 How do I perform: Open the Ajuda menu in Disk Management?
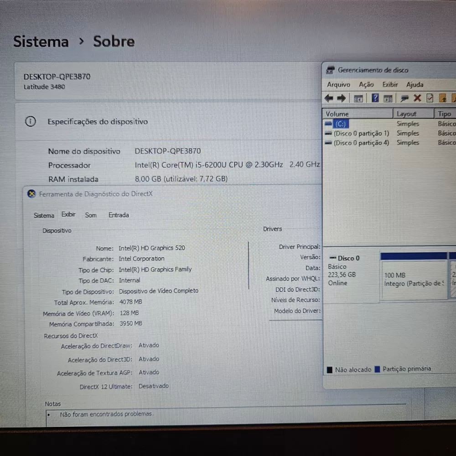[415, 85]
